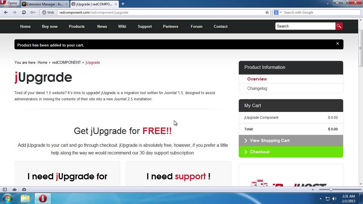Close the Extension Manager tab
Image resolution: width=363 pixels, height=204 pixels.
point(67,4)
